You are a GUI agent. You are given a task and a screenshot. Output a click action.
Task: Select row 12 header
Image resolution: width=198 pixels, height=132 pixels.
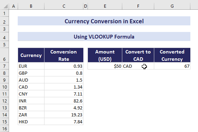coord(5,101)
